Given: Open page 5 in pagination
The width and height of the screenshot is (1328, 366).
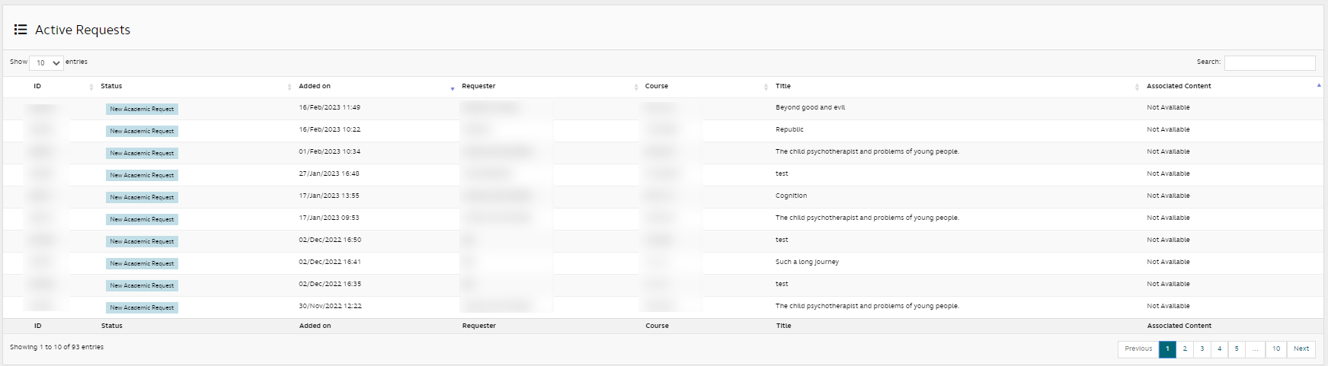Looking at the screenshot, I should [x=1237, y=348].
